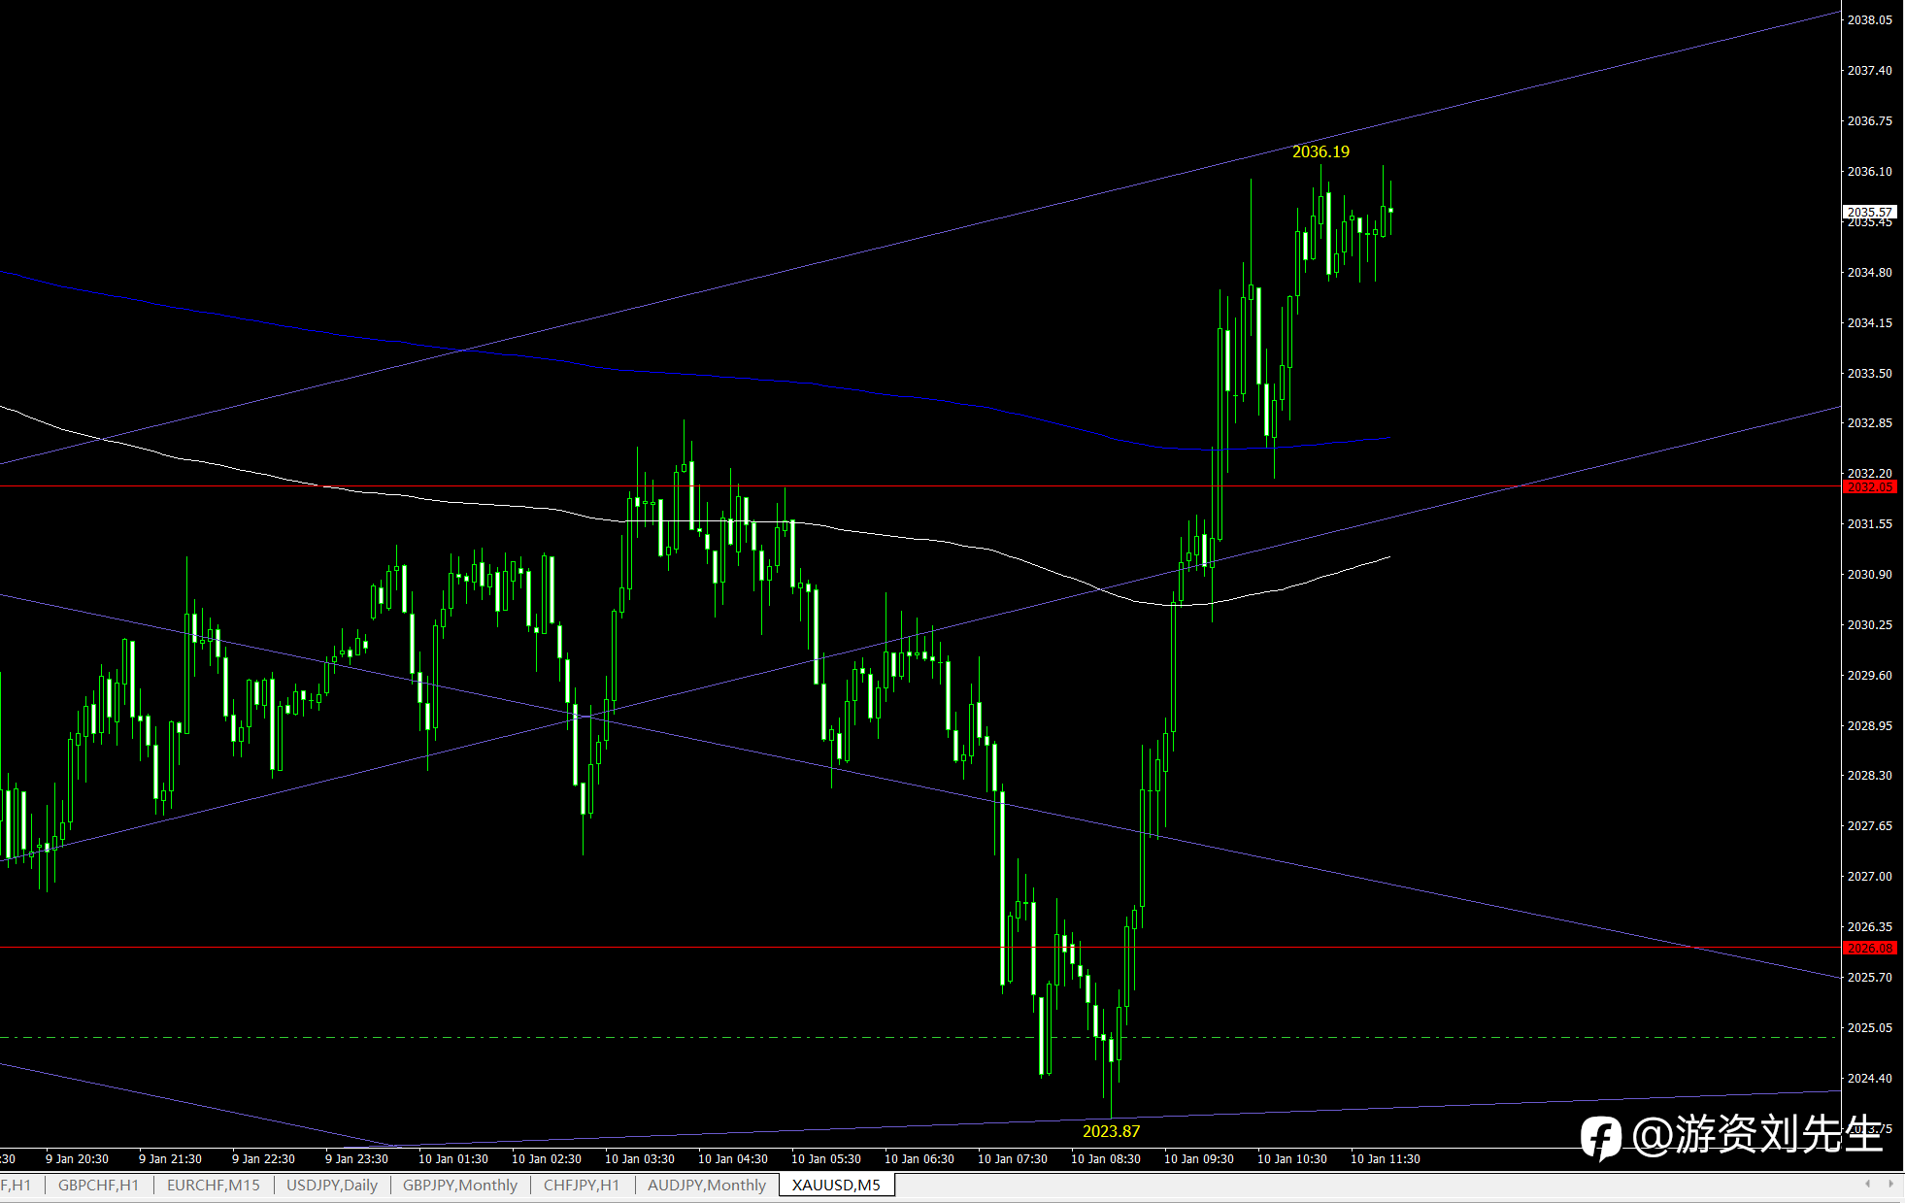Click the 2037.40 price scale value

[1869, 70]
